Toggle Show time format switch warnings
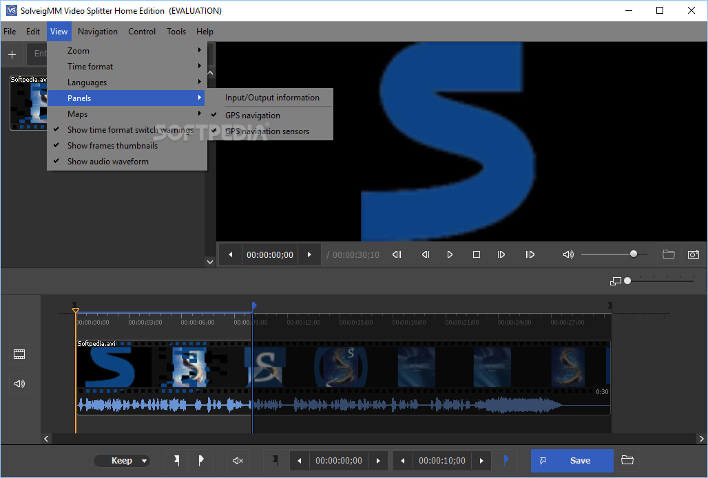The image size is (708, 478). pyautogui.click(x=127, y=130)
